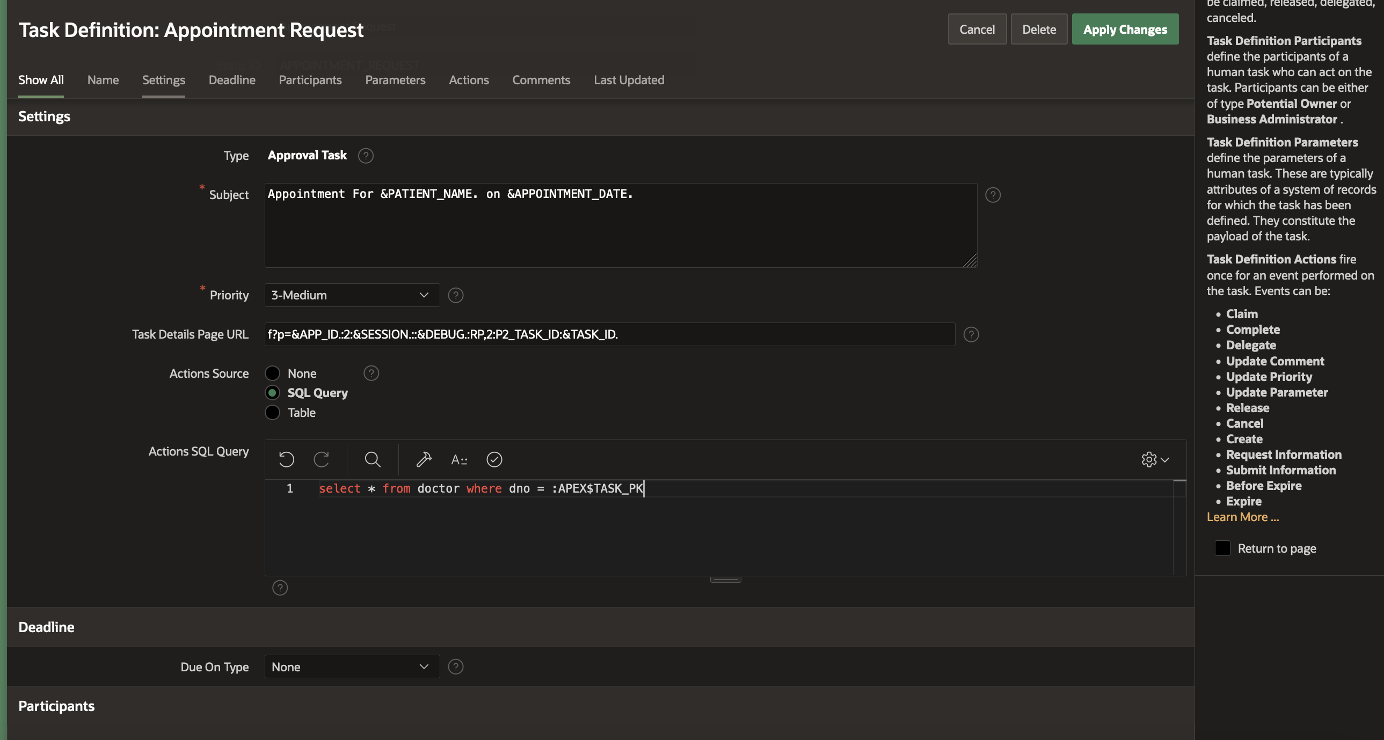Open the Priority dropdown

pyautogui.click(x=352, y=295)
